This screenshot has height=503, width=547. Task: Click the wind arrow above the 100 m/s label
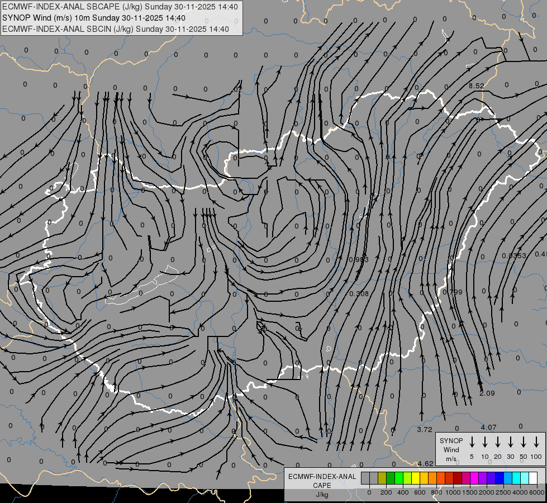(536, 442)
